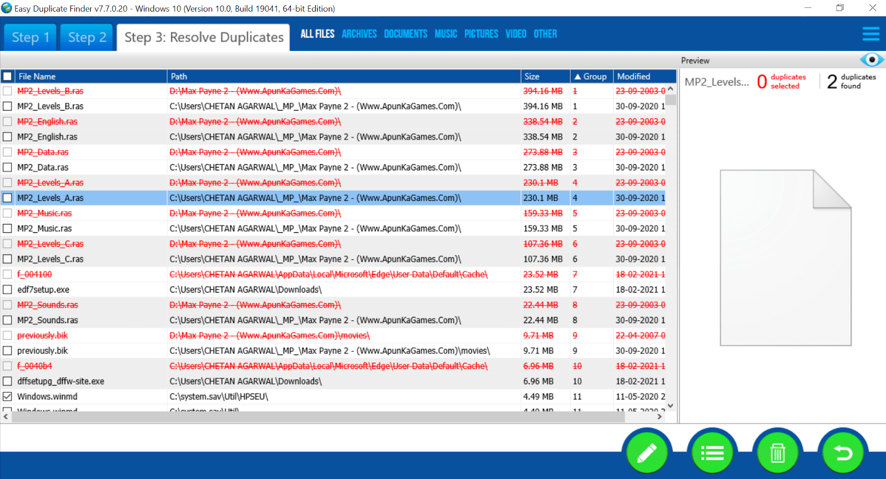886x479 pixels.
Task: Click the blank file preview thumbnail
Action: click(785, 258)
